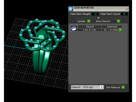Click the 0.12tw weight cell
Screen dimensions: 136x102
114,30
